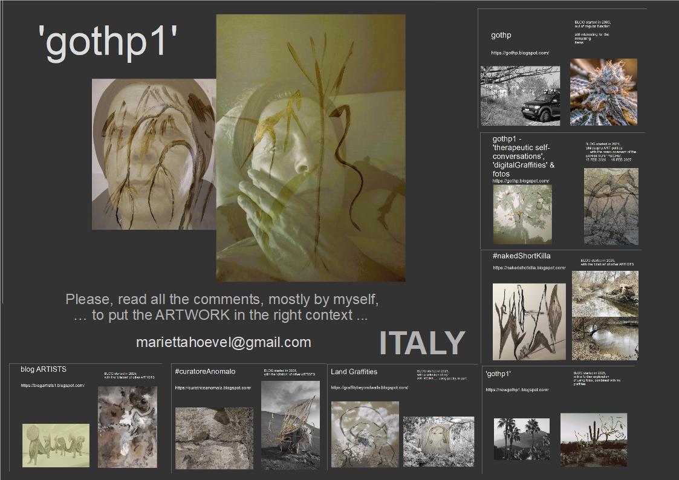
Task: Open the frosty cannabis bud photo
Action: click(x=603, y=92)
